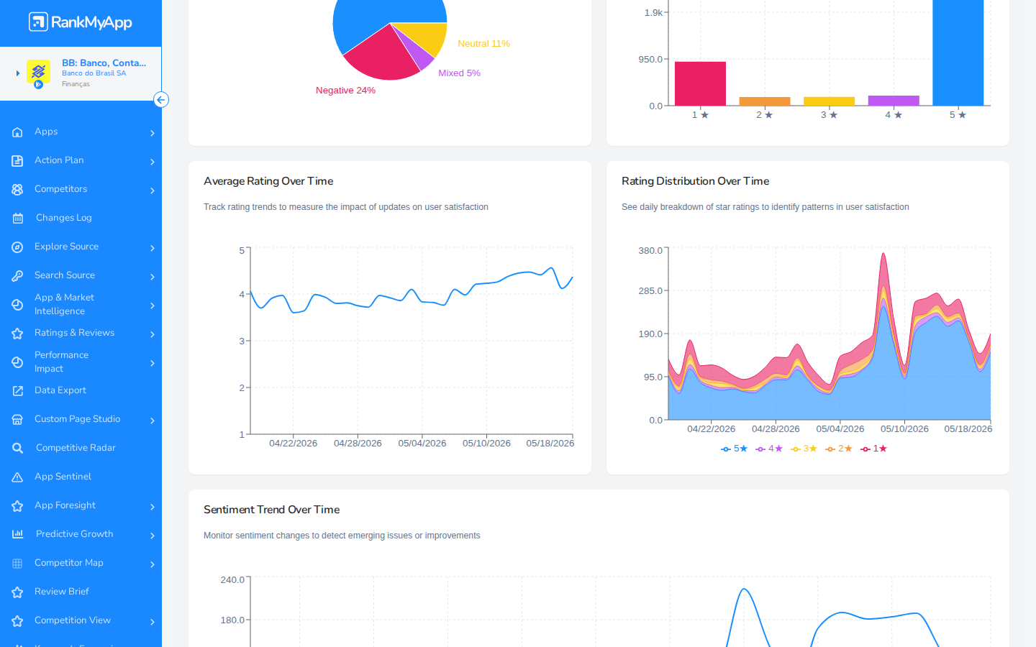Image resolution: width=1036 pixels, height=647 pixels.
Task: Click the Performance Impact icon
Action: 17,362
